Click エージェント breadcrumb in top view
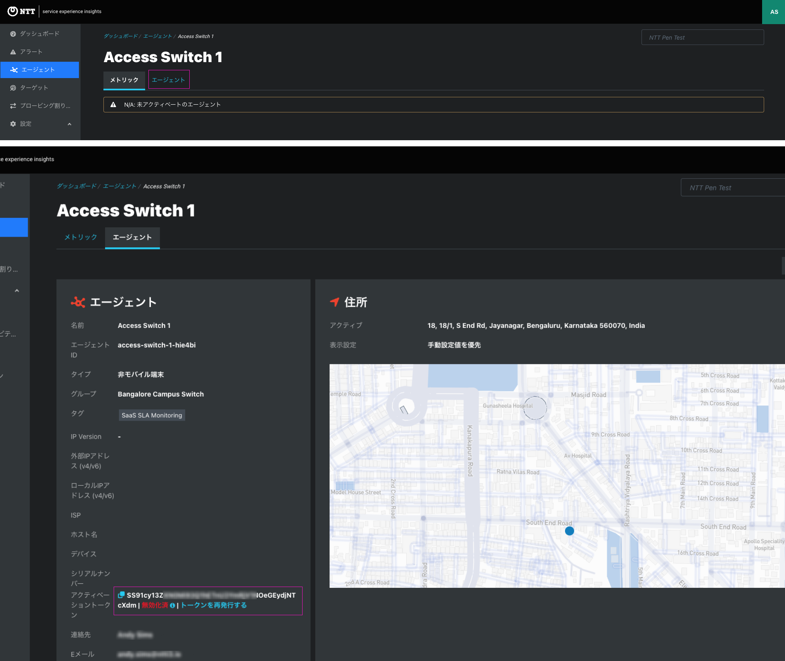Viewport: 785px width, 661px height. click(x=157, y=36)
